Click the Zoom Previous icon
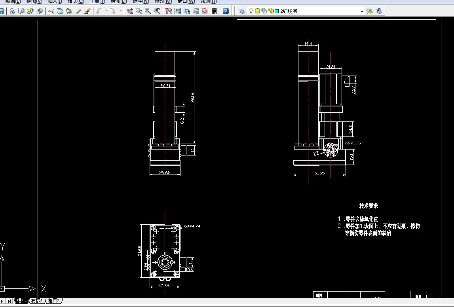This screenshot has height=307, width=454. pos(157,11)
